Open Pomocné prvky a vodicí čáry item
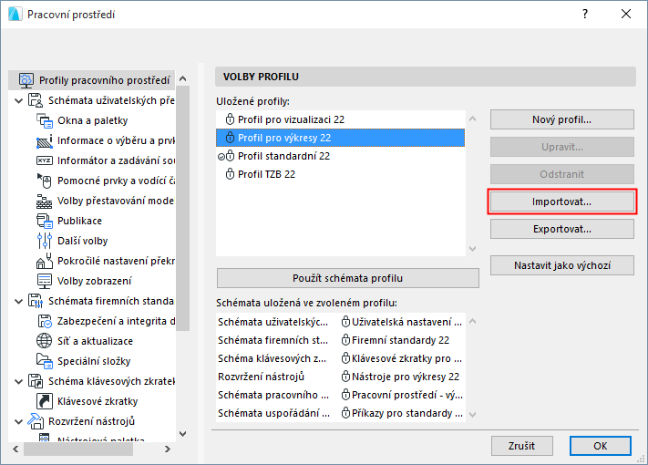The width and height of the screenshot is (648, 465). pyautogui.click(x=115, y=181)
